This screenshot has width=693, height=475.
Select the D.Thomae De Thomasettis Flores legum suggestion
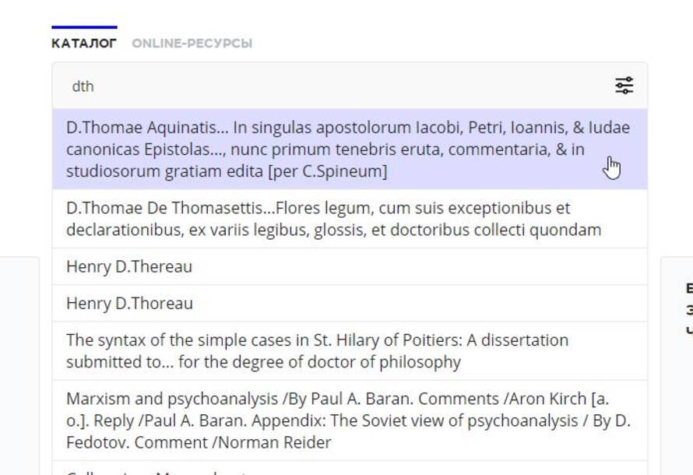[x=350, y=219]
